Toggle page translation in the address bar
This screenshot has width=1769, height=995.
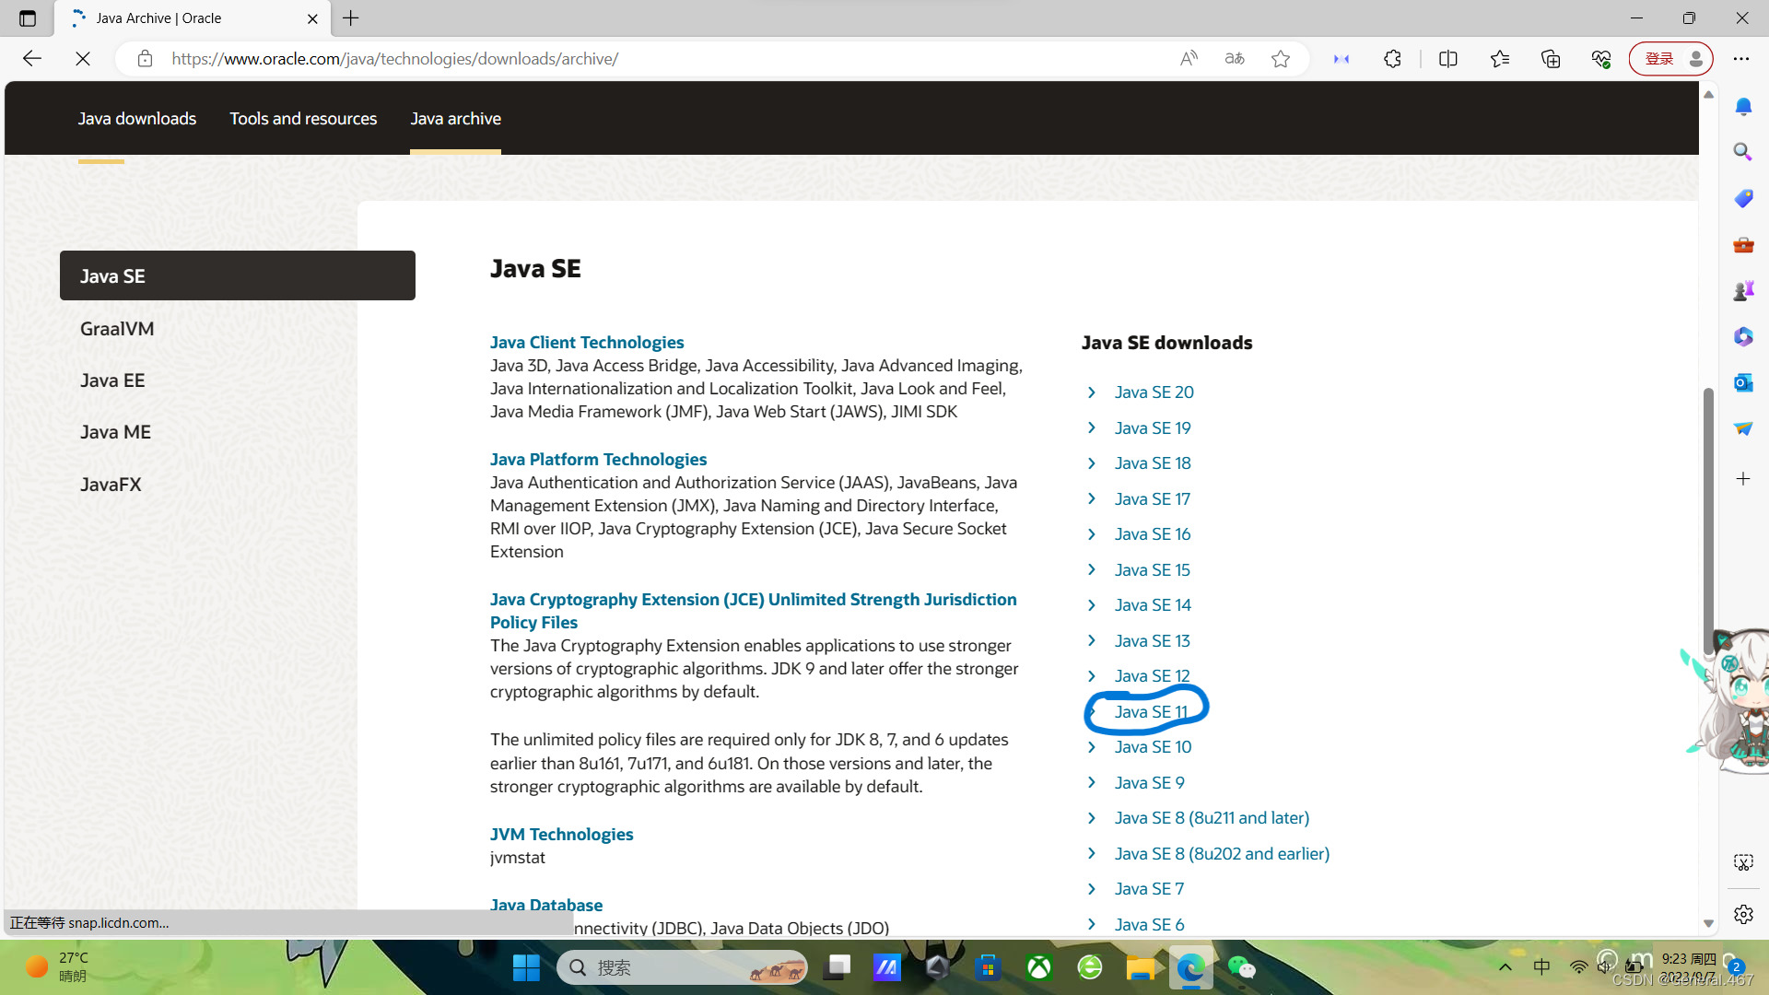click(x=1235, y=58)
